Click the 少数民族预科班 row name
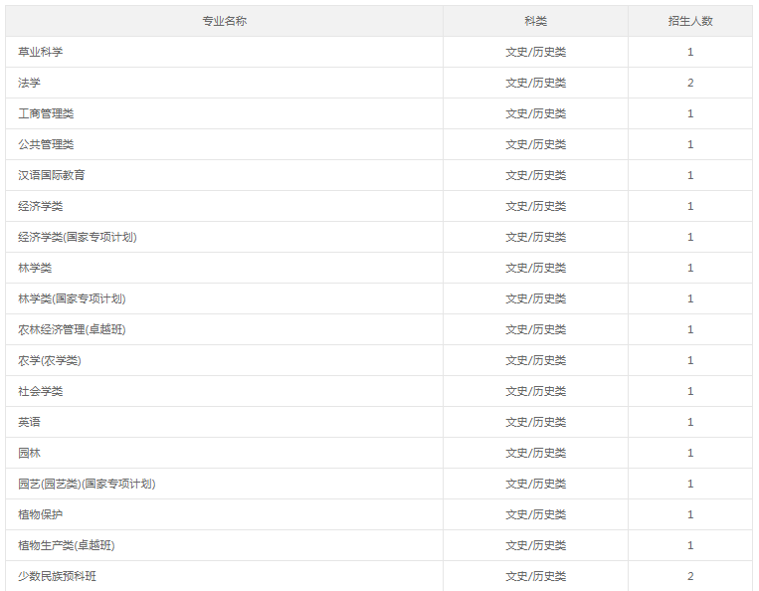The width and height of the screenshot is (759, 591). 57,576
